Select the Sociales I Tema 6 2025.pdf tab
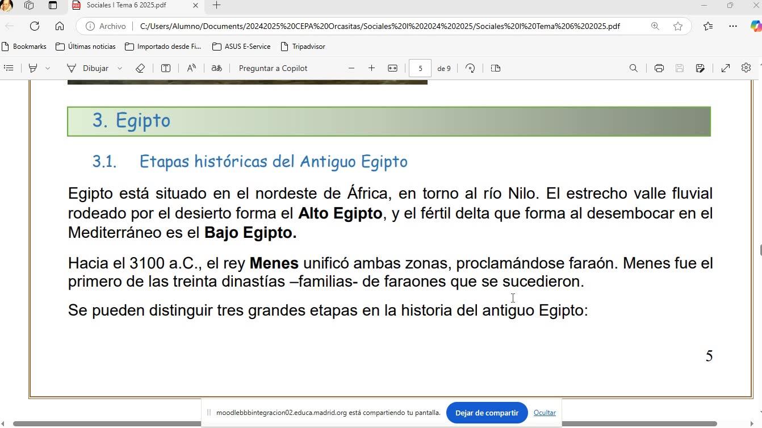This screenshot has width=762, height=428. pyautogui.click(x=126, y=5)
